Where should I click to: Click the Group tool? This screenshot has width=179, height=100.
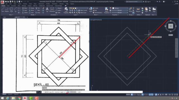tap(130, 10)
